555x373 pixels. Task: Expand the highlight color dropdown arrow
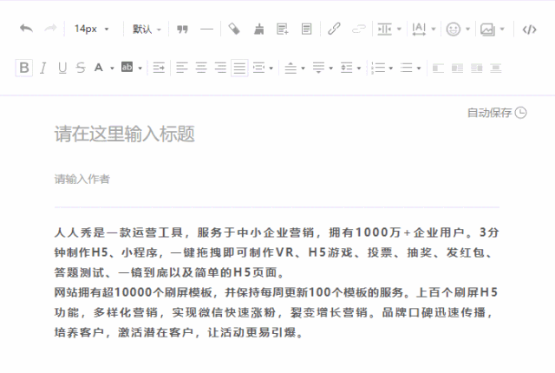pyautogui.click(x=140, y=69)
